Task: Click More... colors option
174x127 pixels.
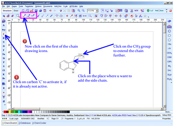Action: [167, 112]
